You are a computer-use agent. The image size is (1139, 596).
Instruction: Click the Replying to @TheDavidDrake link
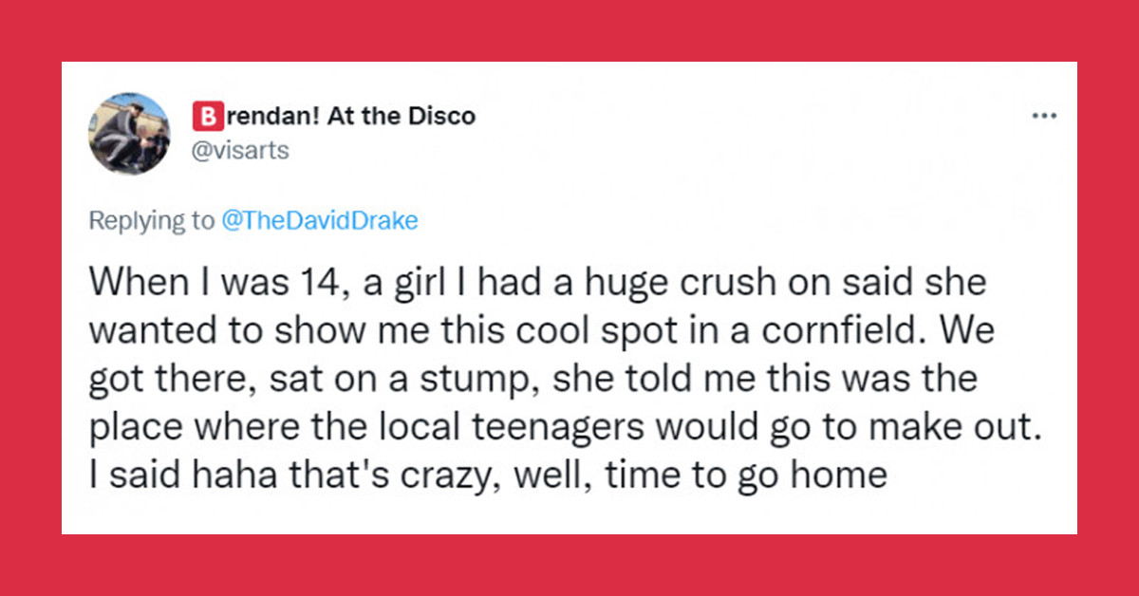click(x=320, y=220)
